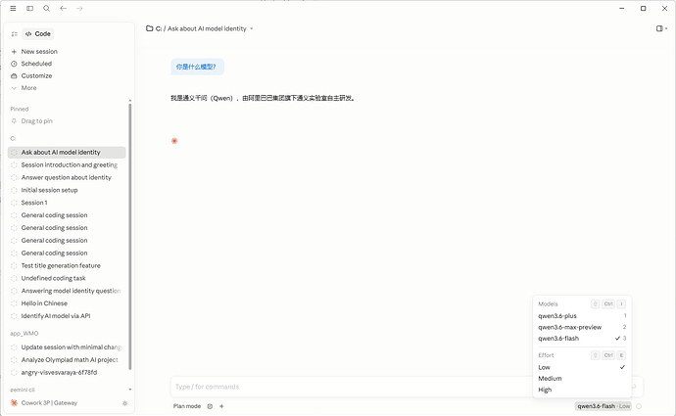Click the sidebar scrollbar
Screen dimensions: 676x416
tap(129, 235)
